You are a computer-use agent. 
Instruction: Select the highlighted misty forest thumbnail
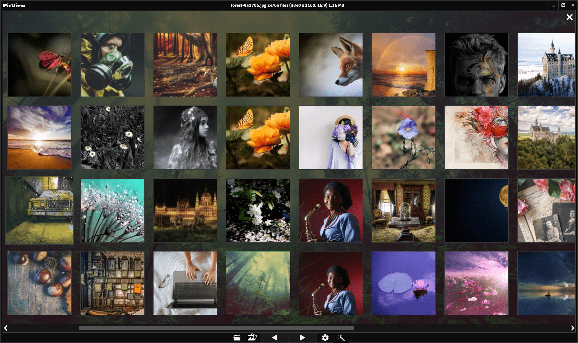[x=258, y=283]
